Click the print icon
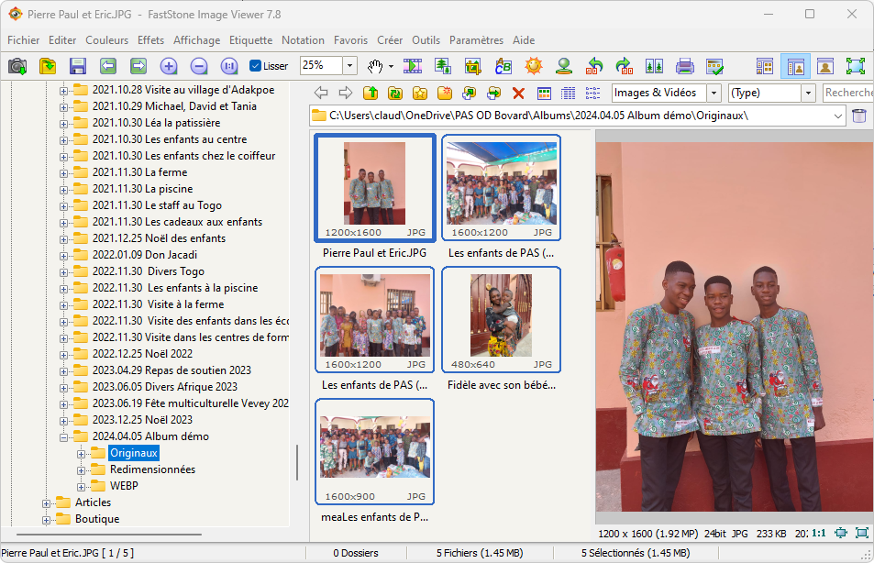The height and width of the screenshot is (563, 874). click(684, 66)
